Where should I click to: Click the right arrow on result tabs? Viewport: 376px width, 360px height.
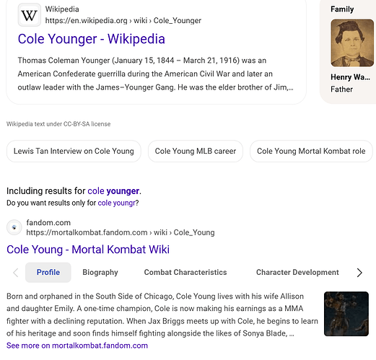(x=359, y=273)
